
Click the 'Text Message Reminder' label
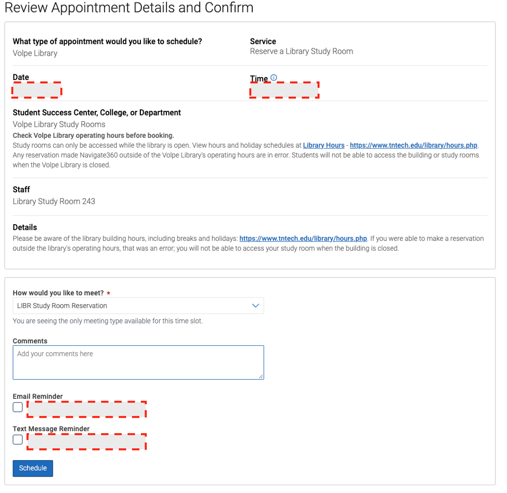[51, 429]
